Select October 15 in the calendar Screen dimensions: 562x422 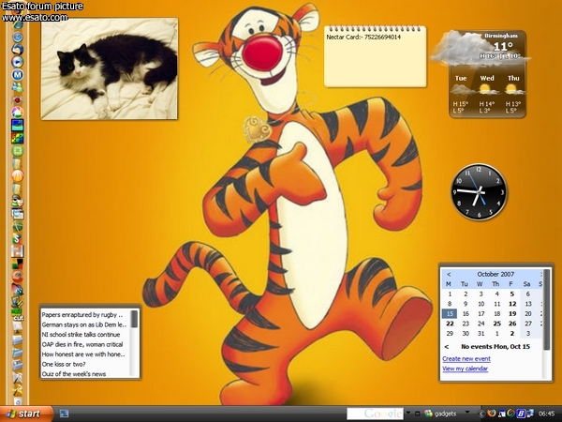tap(450, 313)
